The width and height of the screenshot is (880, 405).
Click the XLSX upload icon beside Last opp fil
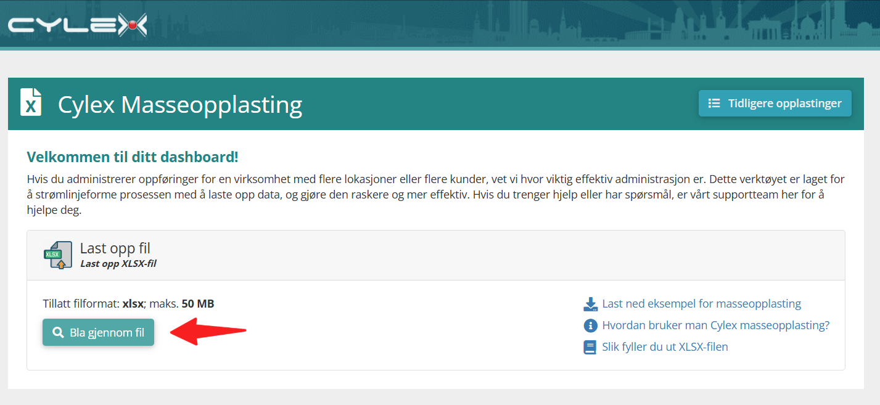(x=58, y=255)
